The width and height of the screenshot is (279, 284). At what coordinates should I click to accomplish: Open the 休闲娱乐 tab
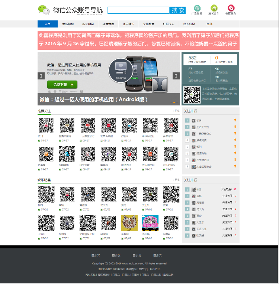(128, 24)
